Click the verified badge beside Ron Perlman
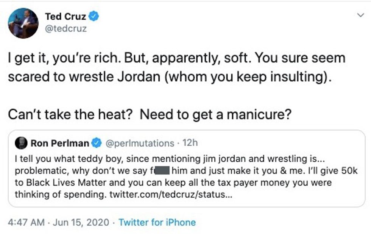 click(x=97, y=143)
